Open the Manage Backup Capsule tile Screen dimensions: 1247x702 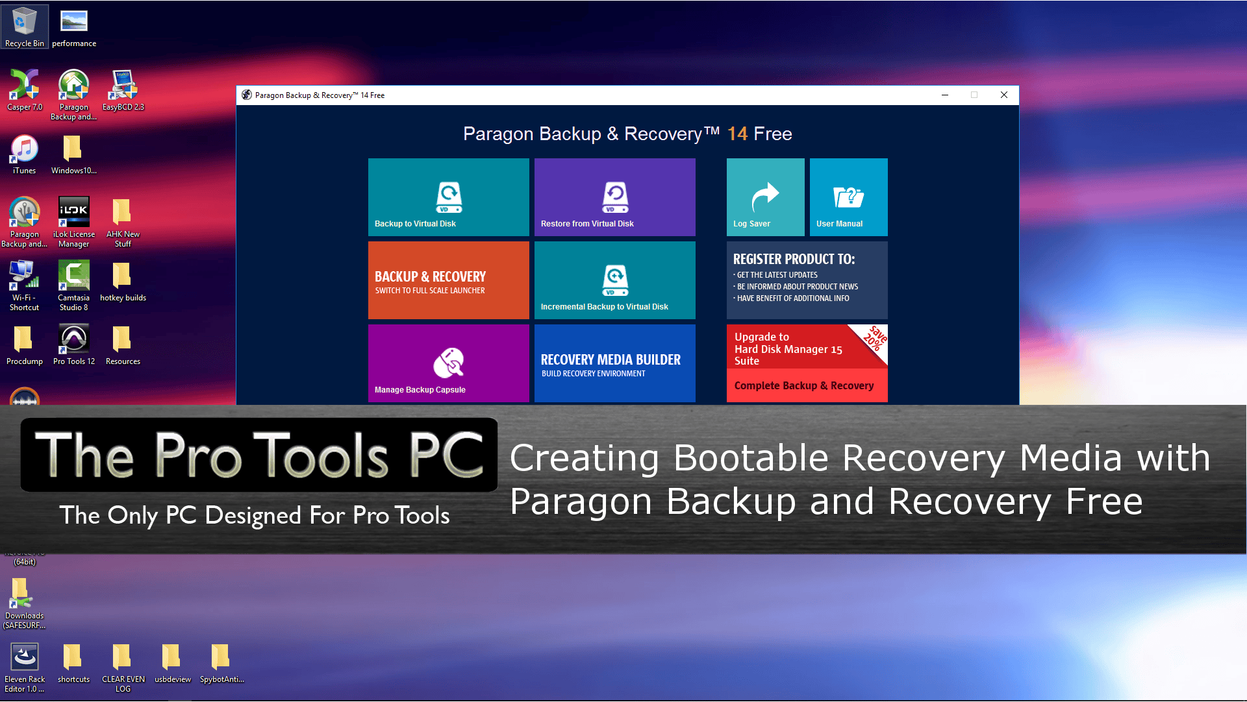(449, 363)
